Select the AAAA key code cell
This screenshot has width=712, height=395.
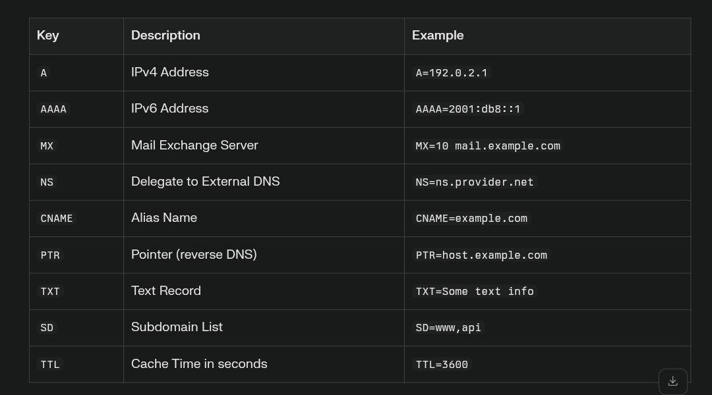click(x=53, y=109)
